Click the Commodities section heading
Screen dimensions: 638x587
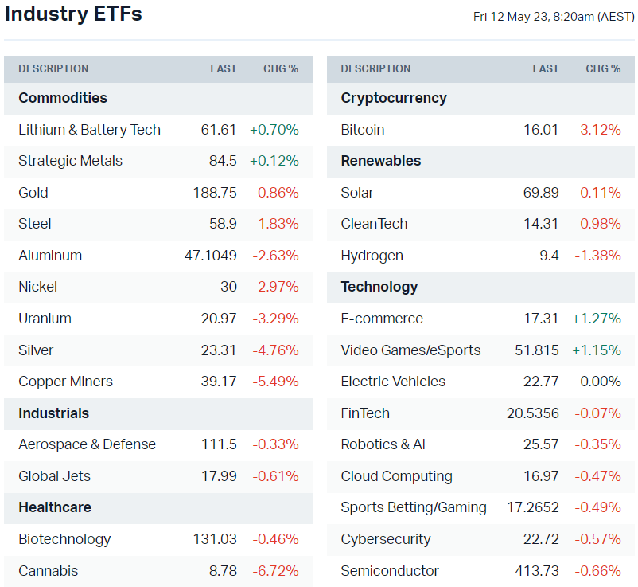point(63,98)
